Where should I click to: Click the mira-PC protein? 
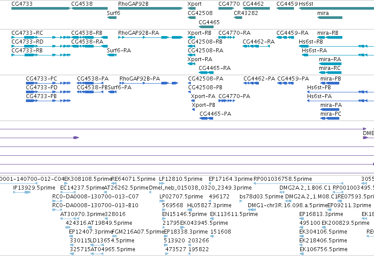click(x=330, y=118)
